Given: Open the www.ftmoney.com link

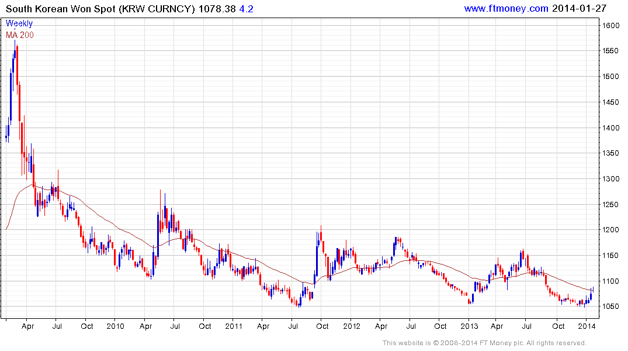Looking at the screenshot, I should [x=506, y=8].
